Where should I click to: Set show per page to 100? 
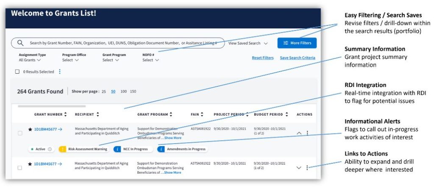pos(123,91)
